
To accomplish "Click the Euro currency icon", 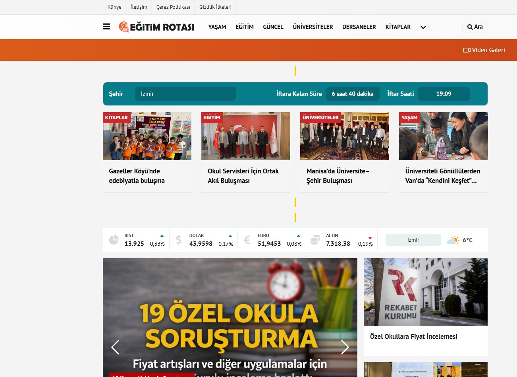I will pyautogui.click(x=247, y=240).
